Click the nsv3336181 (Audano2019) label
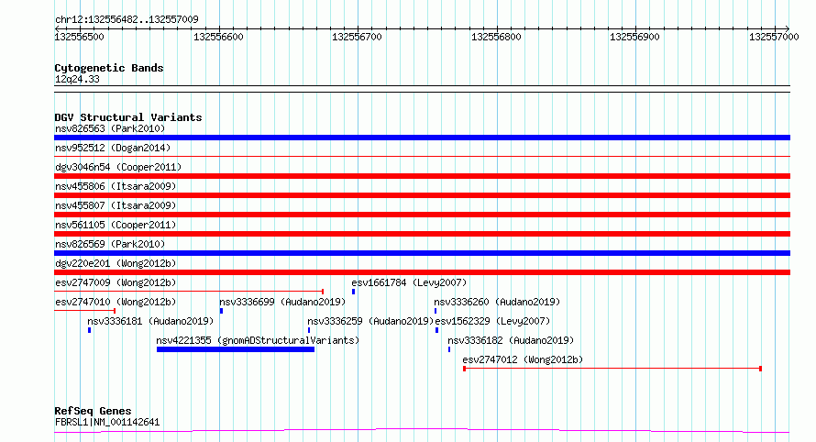 coord(150,321)
